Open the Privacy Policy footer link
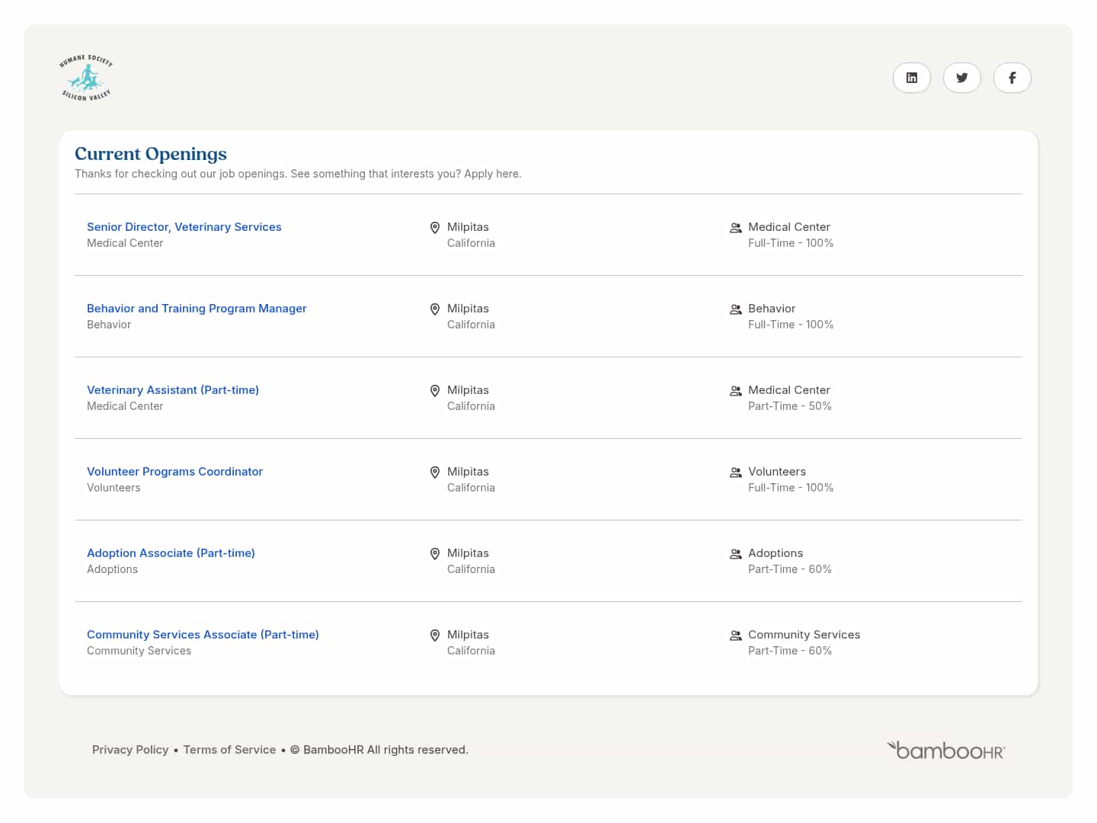This screenshot has height=823, width=1097. 130,750
